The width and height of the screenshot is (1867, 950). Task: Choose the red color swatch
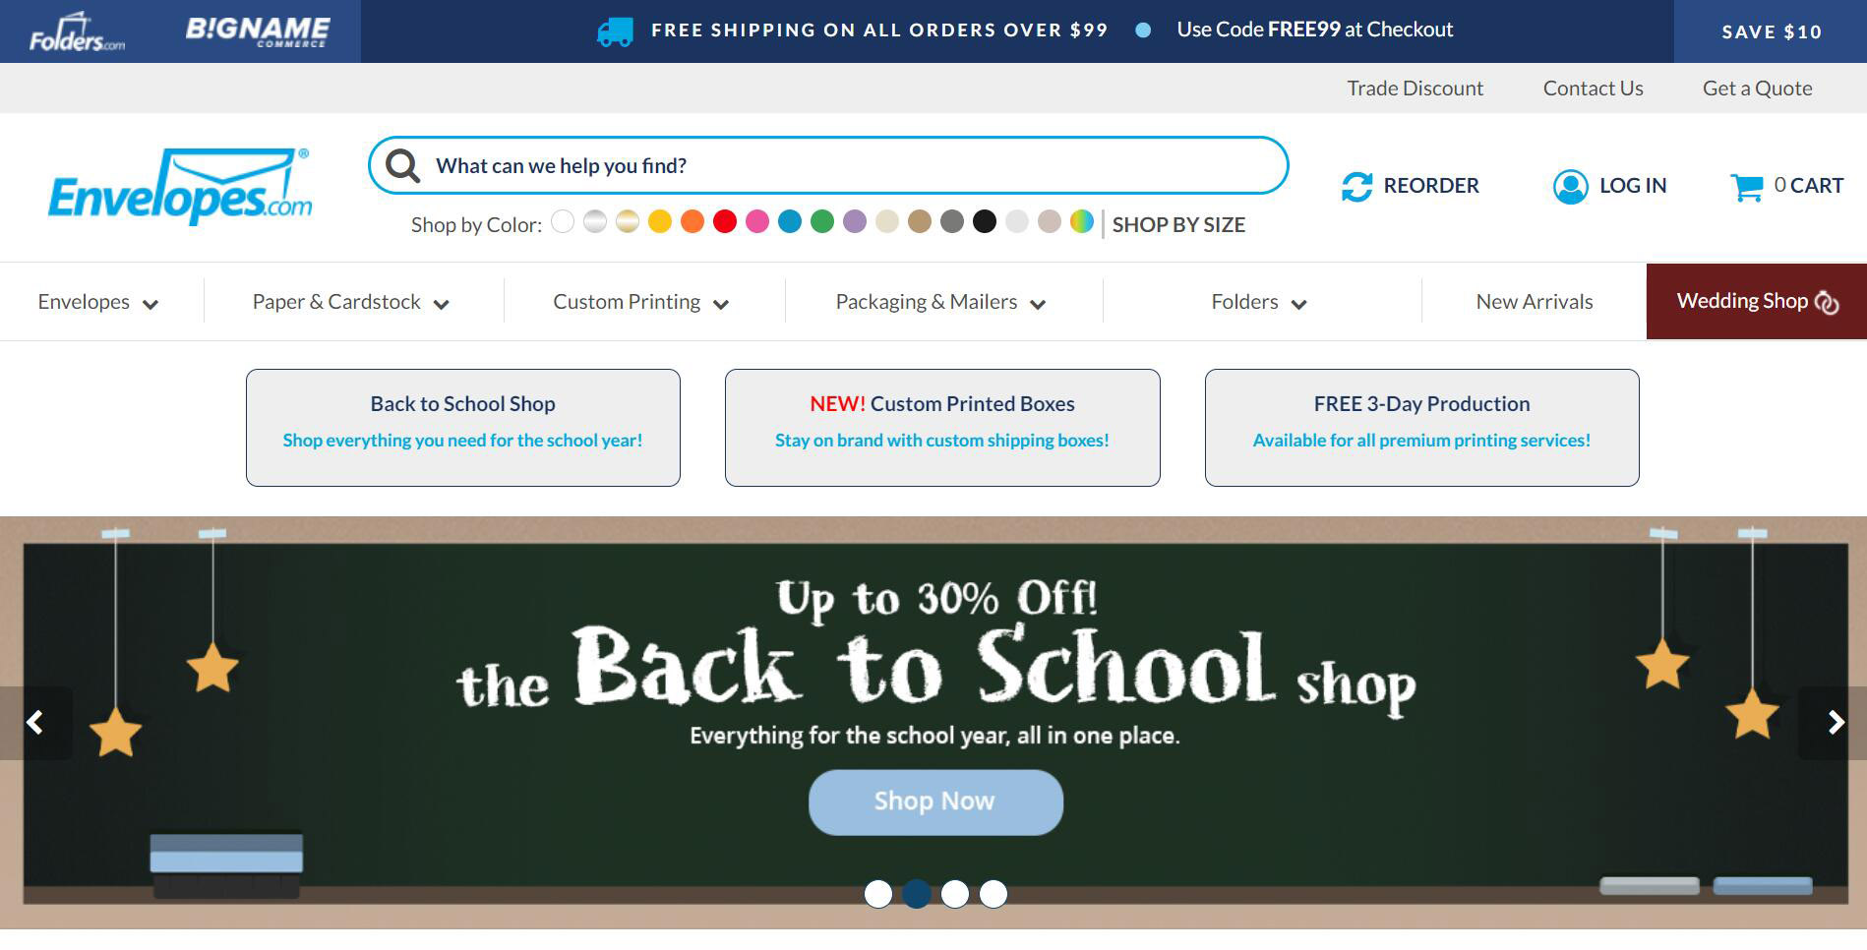pos(725,222)
